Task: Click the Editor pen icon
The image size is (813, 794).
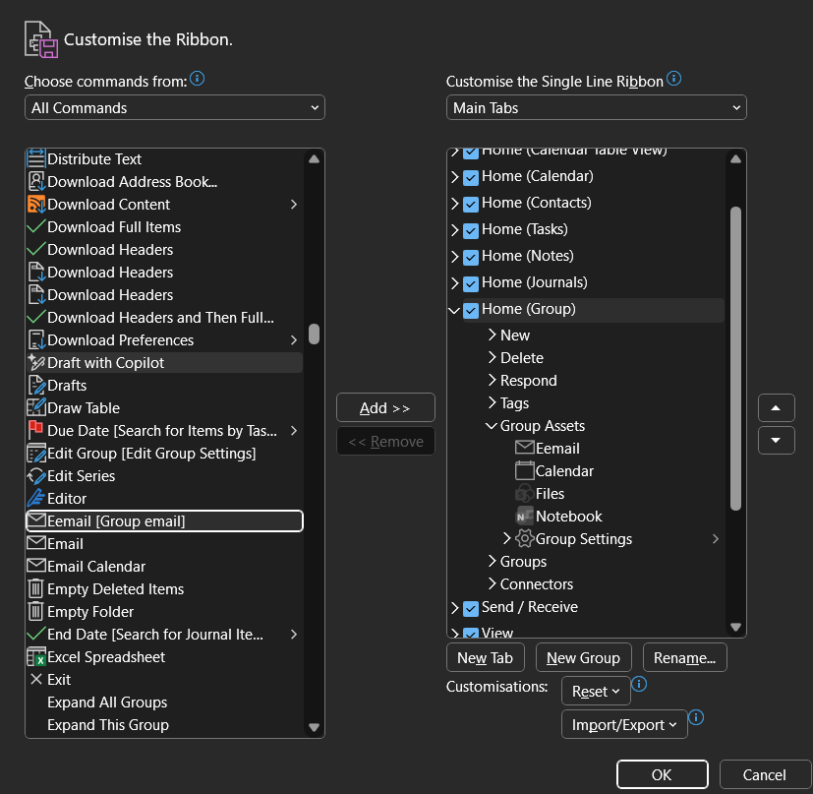Action: coord(35,498)
